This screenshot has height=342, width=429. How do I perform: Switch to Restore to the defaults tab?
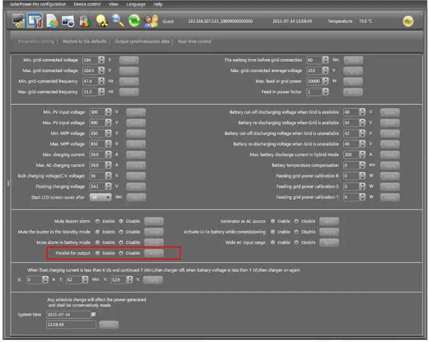point(84,41)
